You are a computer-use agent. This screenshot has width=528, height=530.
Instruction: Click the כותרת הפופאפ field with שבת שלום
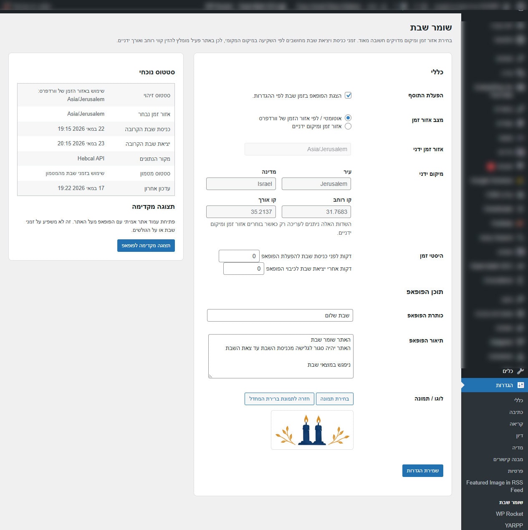click(280, 315)
